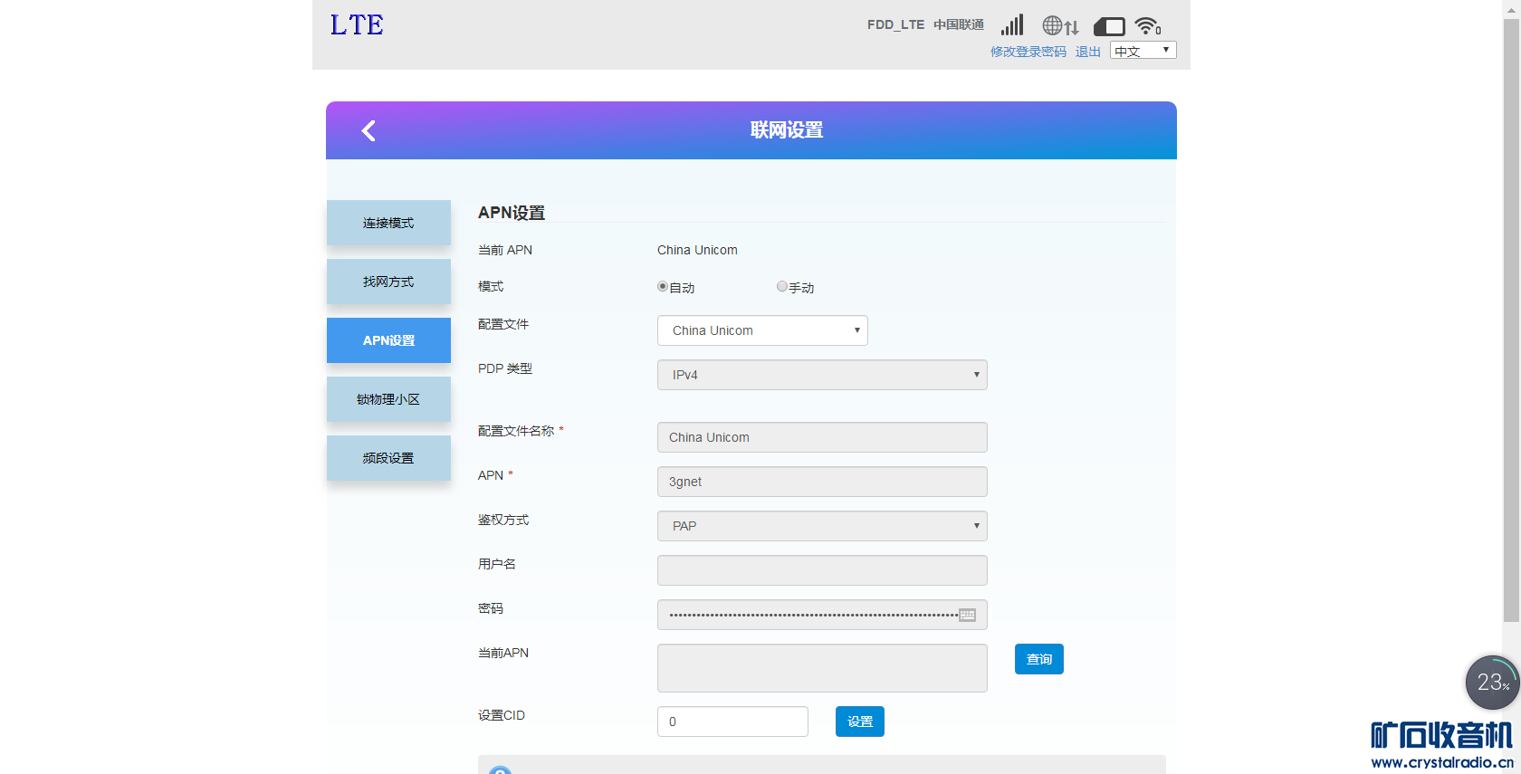Click the 密码 password field
Screen dimensions: 1521x774
(x=822, y=615)
